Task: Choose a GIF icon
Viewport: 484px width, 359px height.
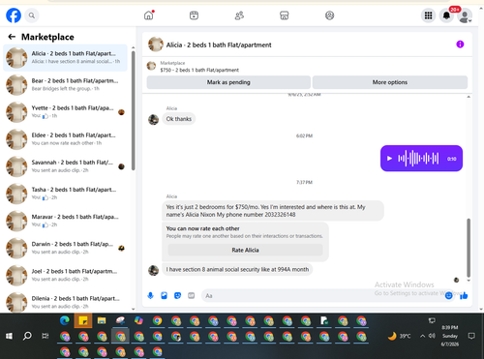Action: click(x=192, y=295)
